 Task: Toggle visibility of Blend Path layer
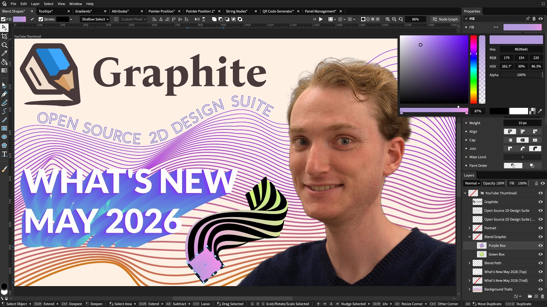tap(541, 263)
